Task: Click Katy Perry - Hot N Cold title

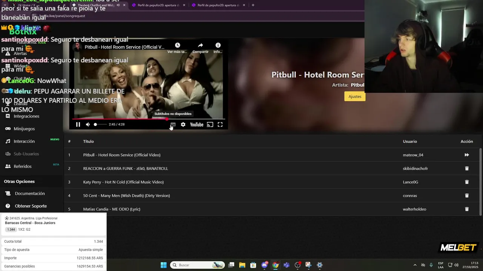Action: [123, 182]
